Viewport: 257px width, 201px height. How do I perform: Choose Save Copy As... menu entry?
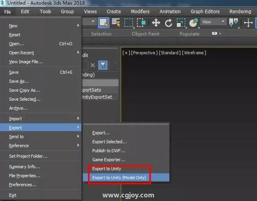(41, 90)
